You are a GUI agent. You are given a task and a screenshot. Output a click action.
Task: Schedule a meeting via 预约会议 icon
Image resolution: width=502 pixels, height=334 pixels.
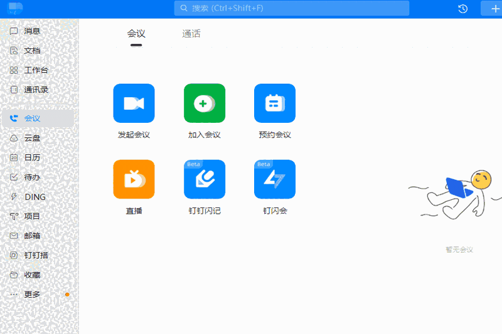[275, 103]
